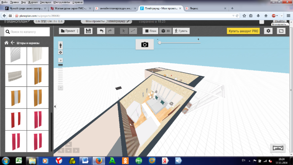Open the Проект dropdown menu
The image size is (293, 165).
[x=69, y=31]
